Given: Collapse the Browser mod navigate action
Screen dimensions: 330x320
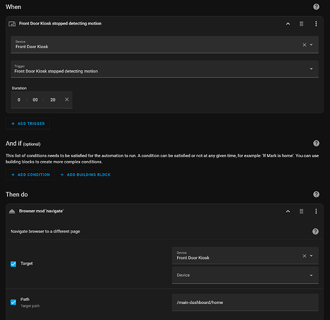Looking at the screenshot, I should tap(288, 212).
